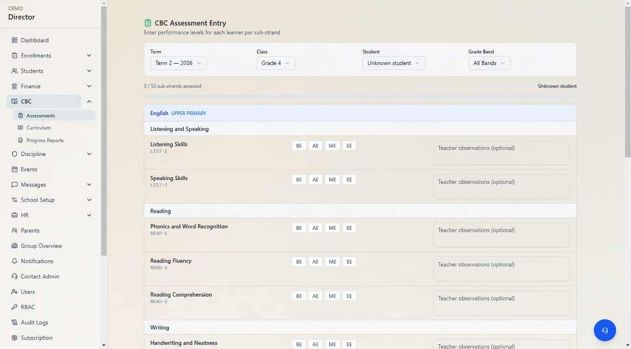
Task: Open the Progress Reports submenu item
Action: (x=54, y=140)
